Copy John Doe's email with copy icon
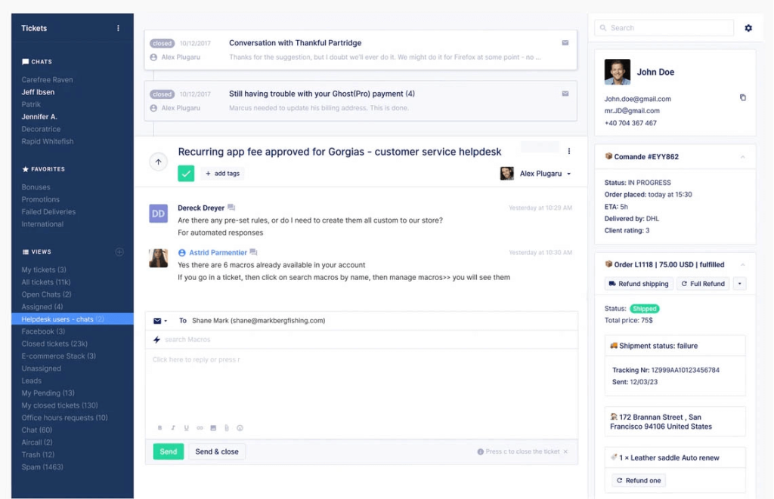The image size is (774, 499). pos(742,98)
